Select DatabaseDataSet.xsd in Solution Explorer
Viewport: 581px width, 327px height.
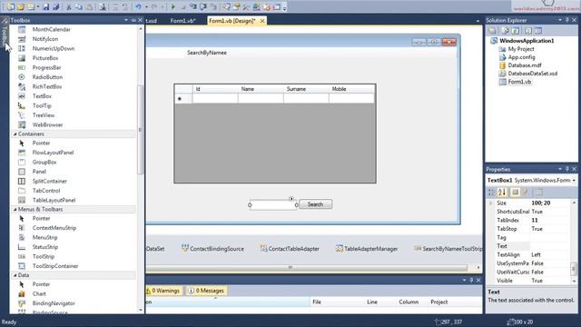[x=533, y=74]
